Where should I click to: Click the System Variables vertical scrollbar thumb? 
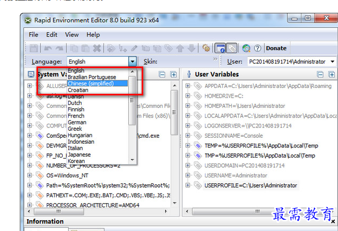tap(174, 113)
